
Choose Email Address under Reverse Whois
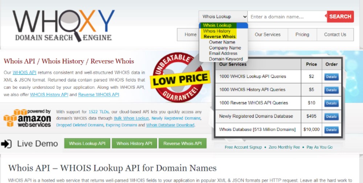tap(223, 53)
